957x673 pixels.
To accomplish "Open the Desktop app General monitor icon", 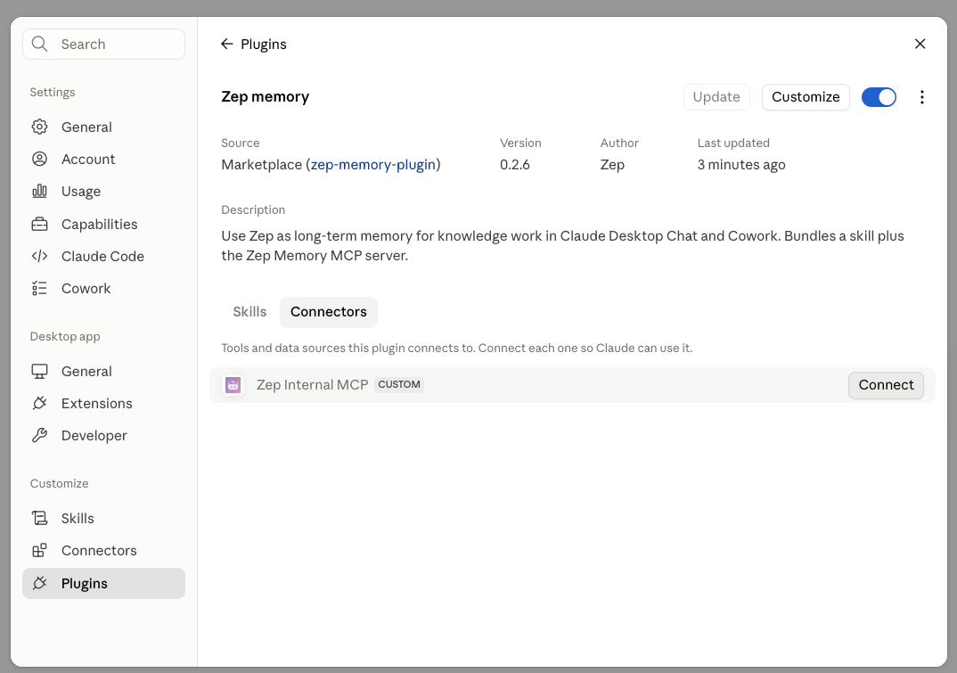I will pyautogui.click(x=40, y=372).
